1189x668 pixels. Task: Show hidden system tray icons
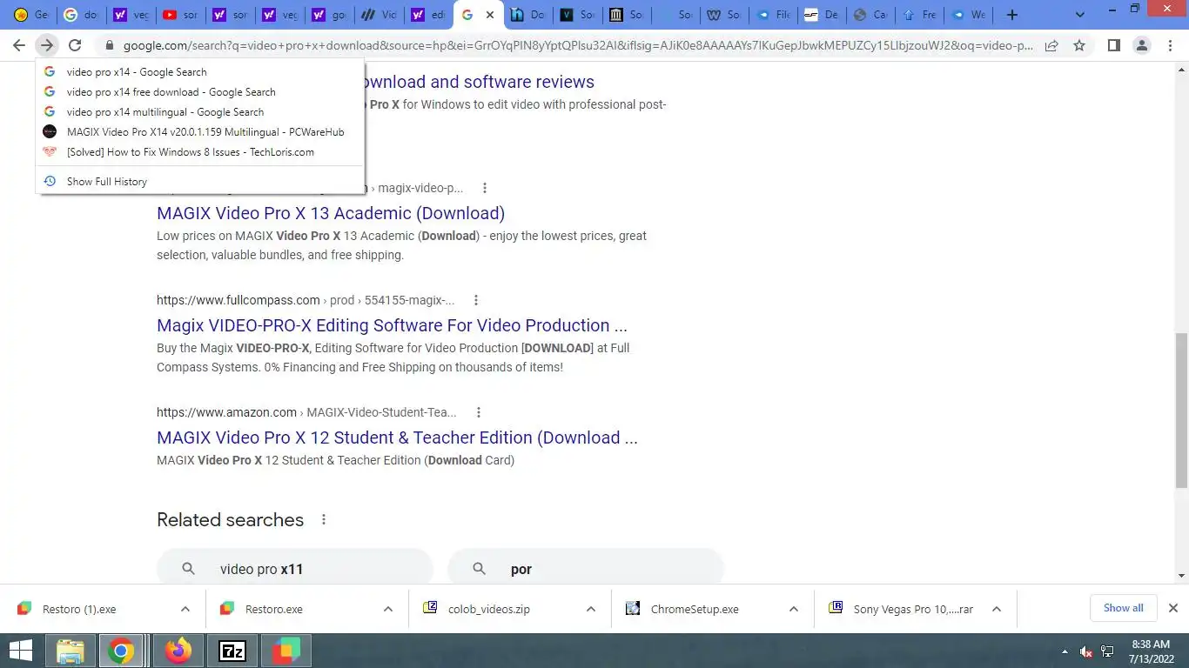[1064, 651]
